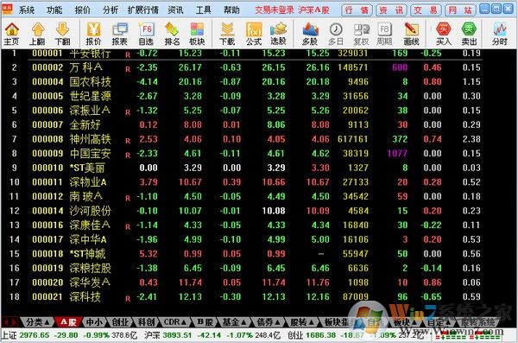Select the 沙河股份 stock row
The width and height of the screenshot is (518, 343).
click(241, 211)
